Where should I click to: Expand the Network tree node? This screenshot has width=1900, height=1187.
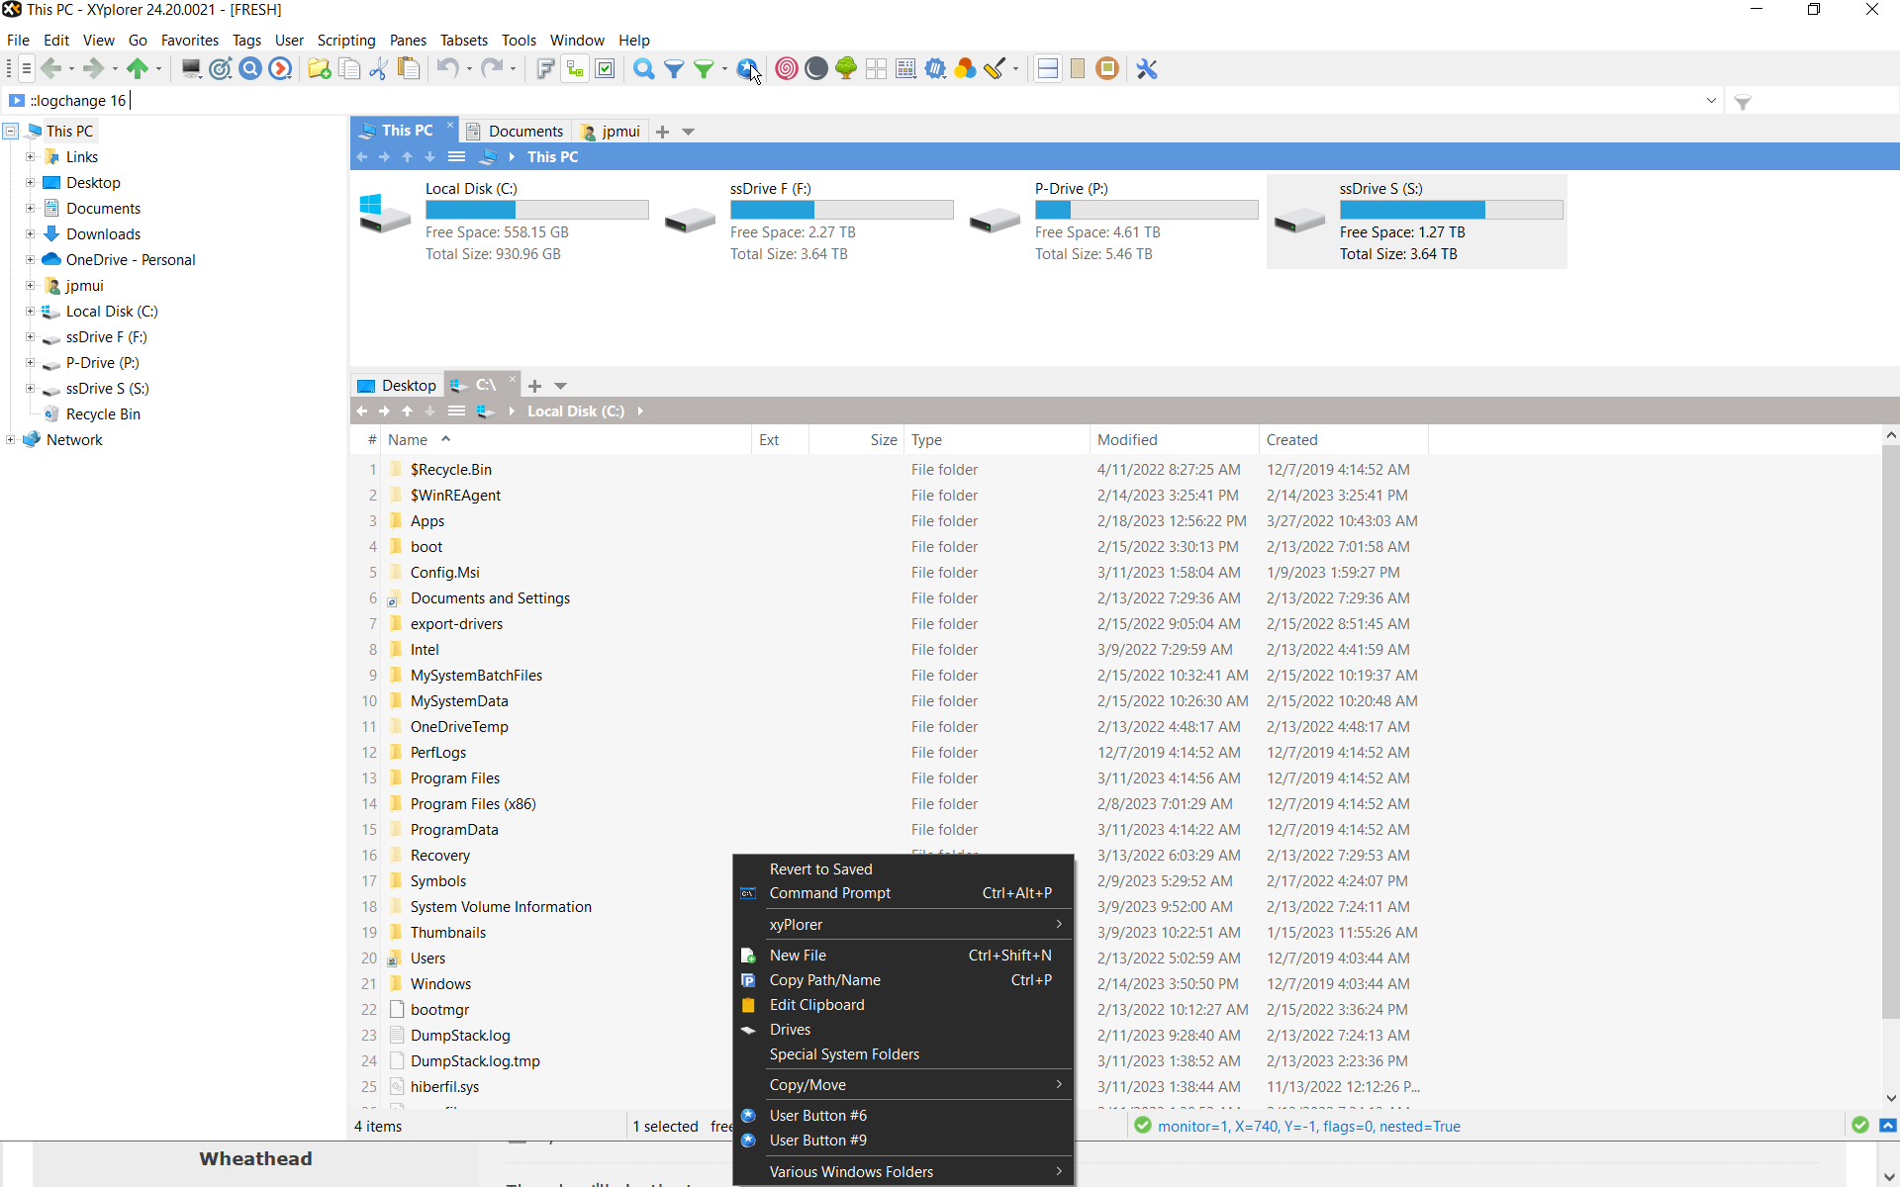point(10,439)
